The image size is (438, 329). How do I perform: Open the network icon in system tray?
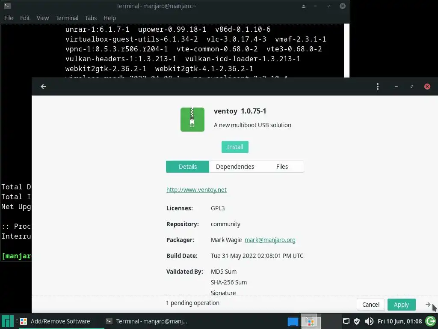tap(346, 321)
